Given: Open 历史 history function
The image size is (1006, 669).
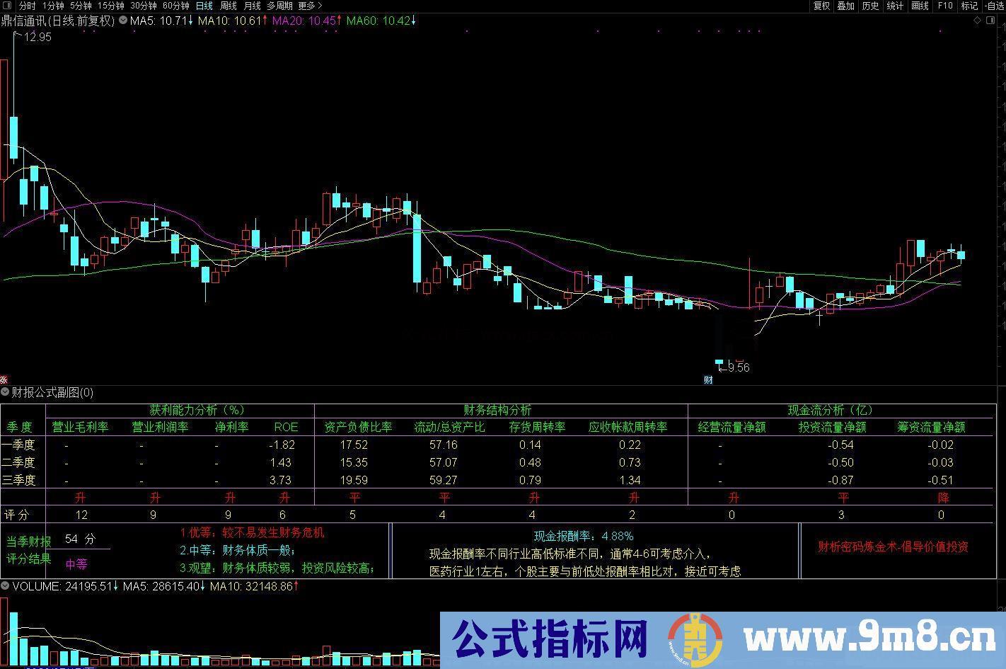Looking at the screenshot, I should coord(870,6).
